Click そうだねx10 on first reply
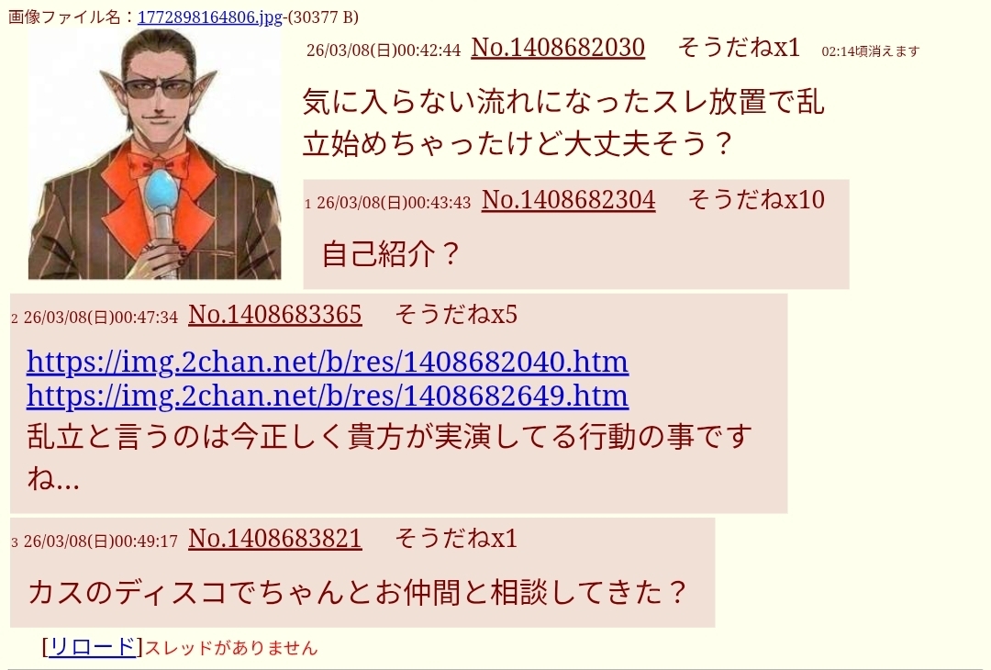Viewport: 991px width, 670px height. click(x=756, y=200)
